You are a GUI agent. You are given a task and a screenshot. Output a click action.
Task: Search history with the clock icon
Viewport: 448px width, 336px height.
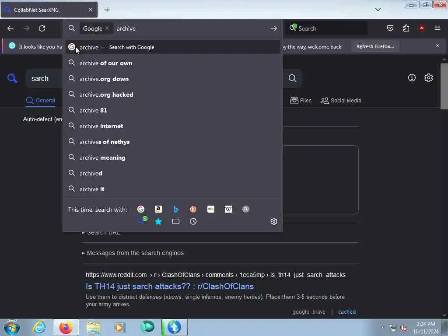tap(193, 221)
